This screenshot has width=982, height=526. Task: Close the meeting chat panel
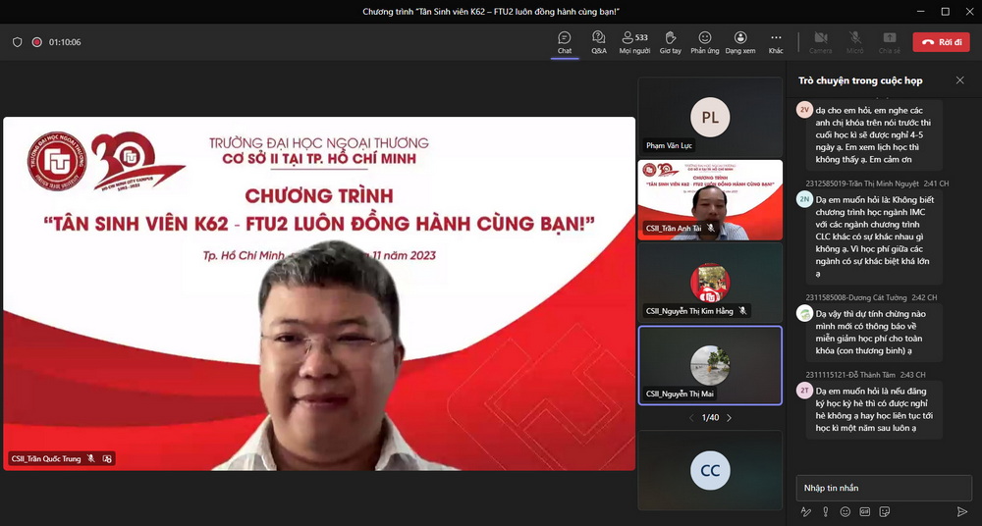click(960, 80)
